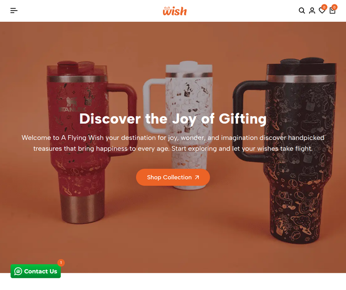
Task: Click the cart count badge
Action: pos(334,7)
